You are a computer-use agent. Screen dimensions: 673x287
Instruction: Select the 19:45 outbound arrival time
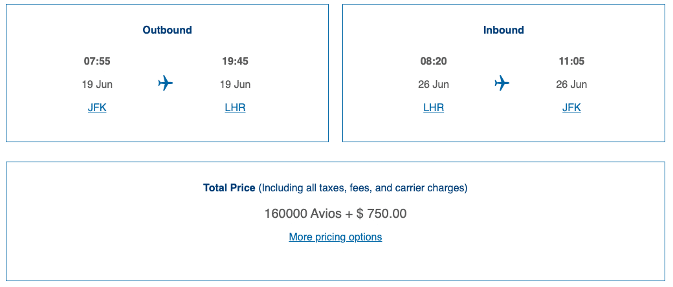click(235, 61)
